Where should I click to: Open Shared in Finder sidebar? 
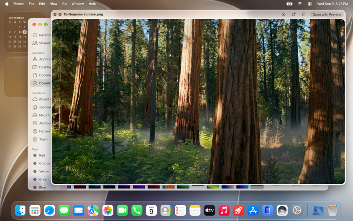pyautogui.click(x=41, y=43)
